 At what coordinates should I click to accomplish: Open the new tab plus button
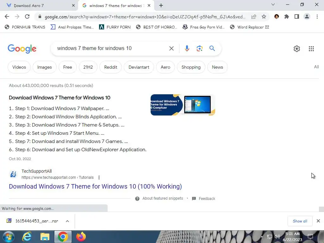[161, 6]
